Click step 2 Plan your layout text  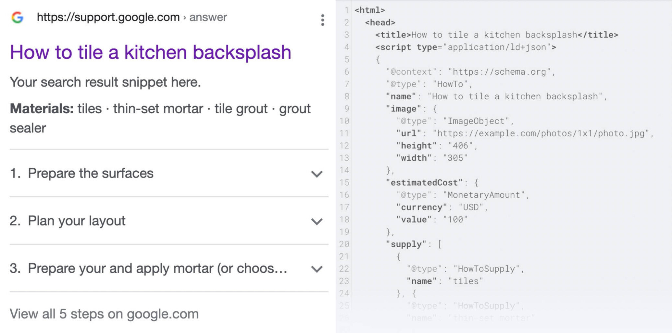(x=77, y=221)
